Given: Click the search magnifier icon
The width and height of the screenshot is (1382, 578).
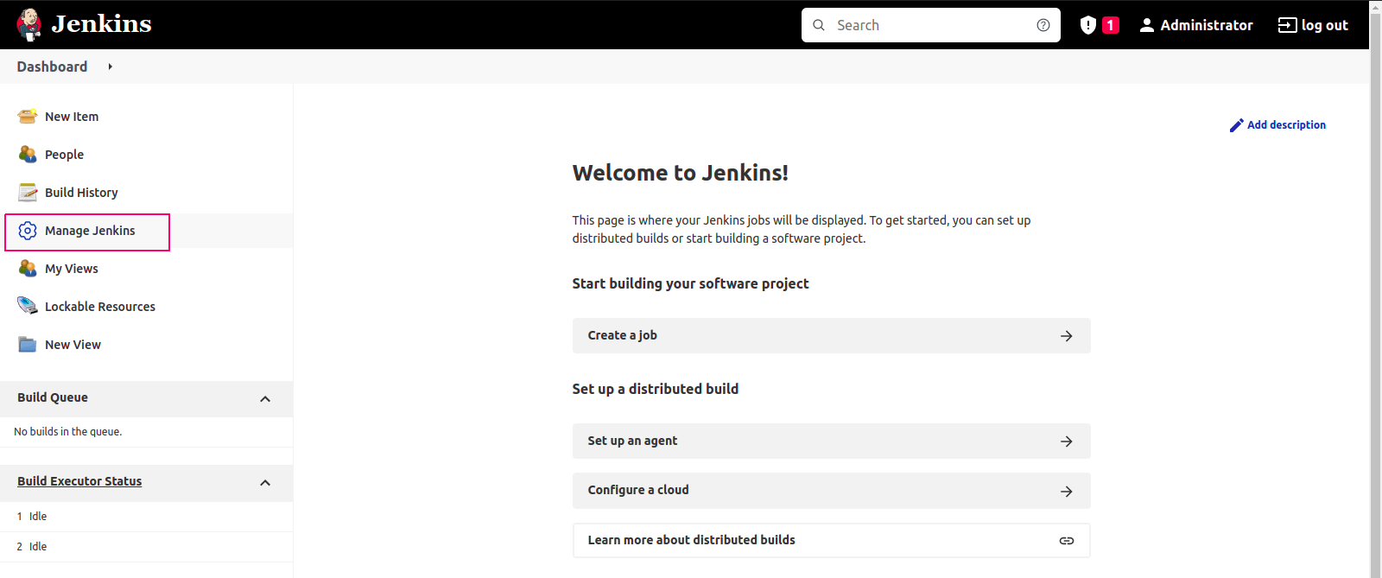Looking at the screenshot, I should coord(819,25).
